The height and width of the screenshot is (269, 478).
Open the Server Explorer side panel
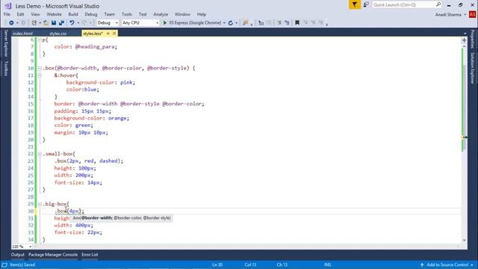(x=6, y=43)
